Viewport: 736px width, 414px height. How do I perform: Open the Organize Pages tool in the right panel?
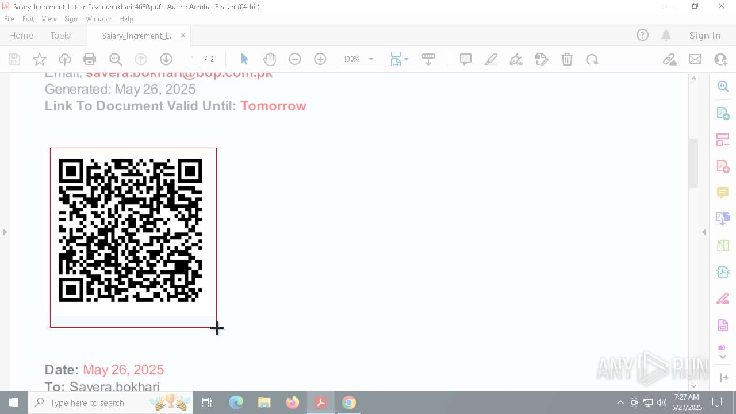pos(723,140)
